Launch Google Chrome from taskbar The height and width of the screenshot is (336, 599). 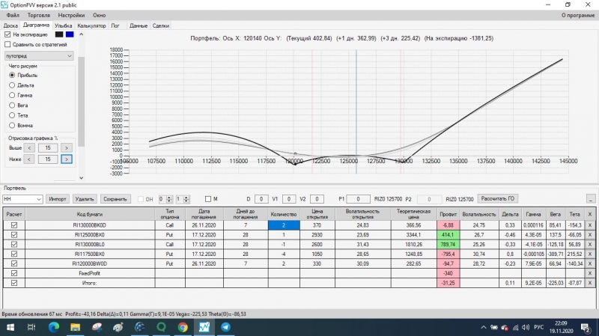[183, 327]
